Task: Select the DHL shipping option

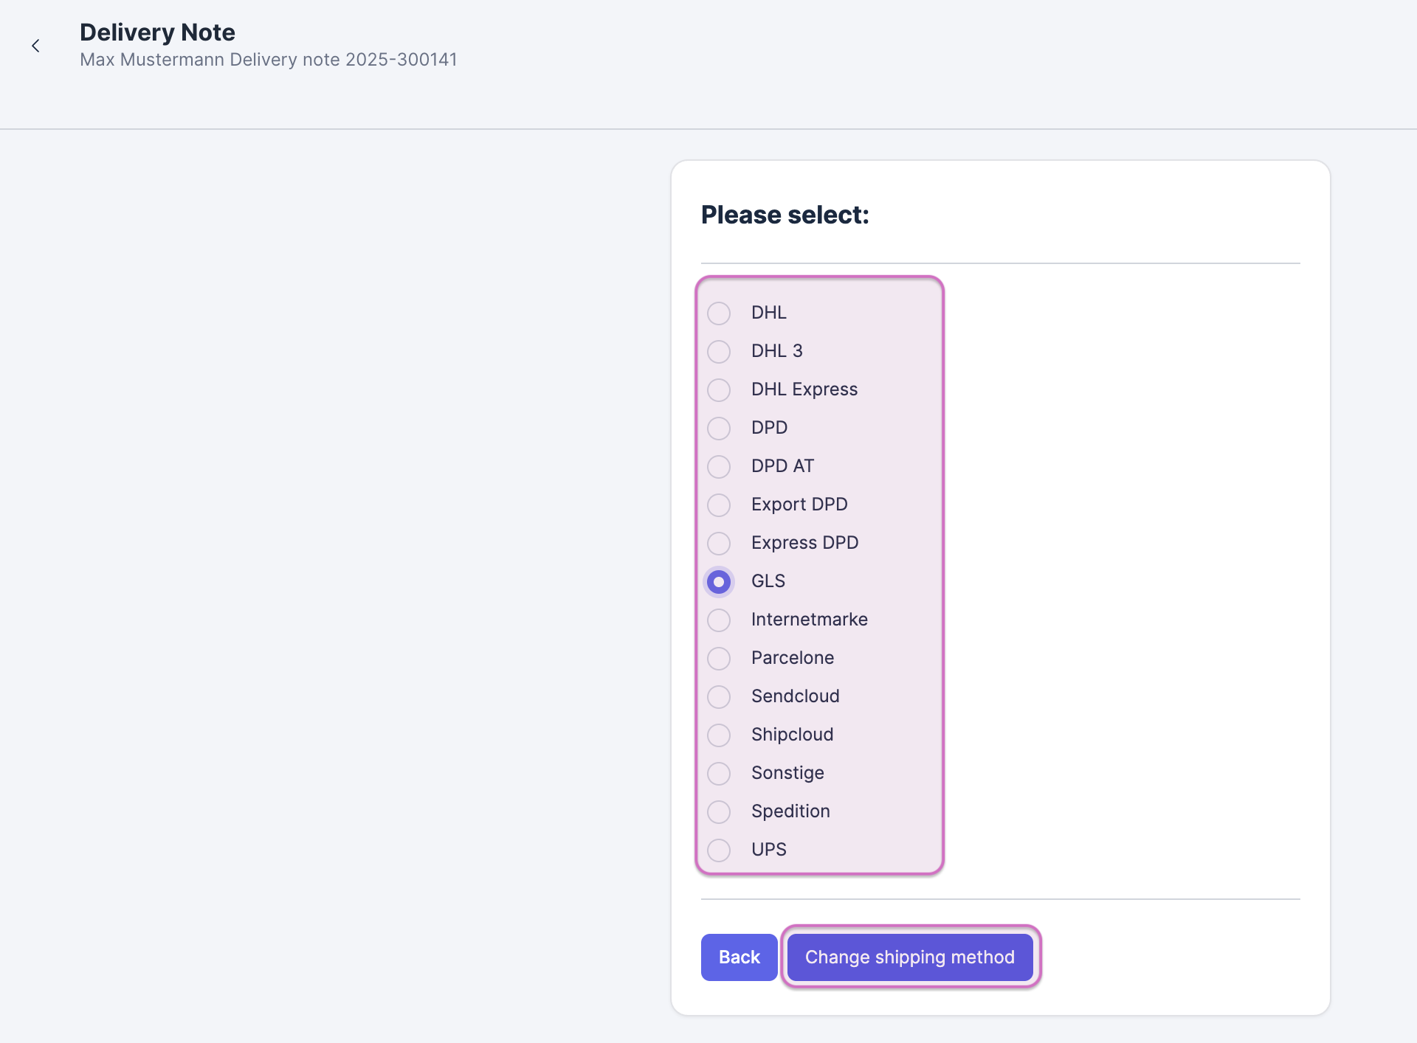Action: [719, 313]
